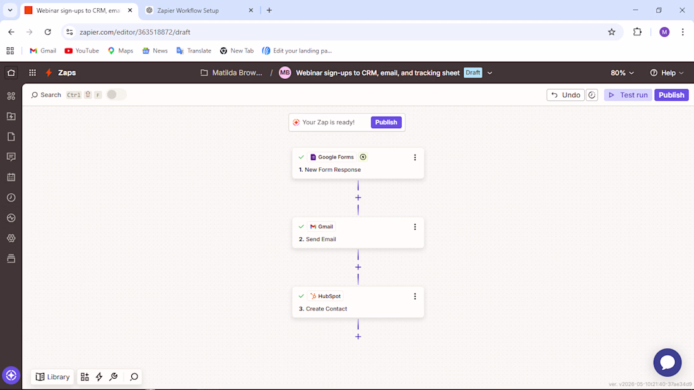Select the Create Contact step card
The width and height of the screenshot is (694, 390).
click(358, 302)
